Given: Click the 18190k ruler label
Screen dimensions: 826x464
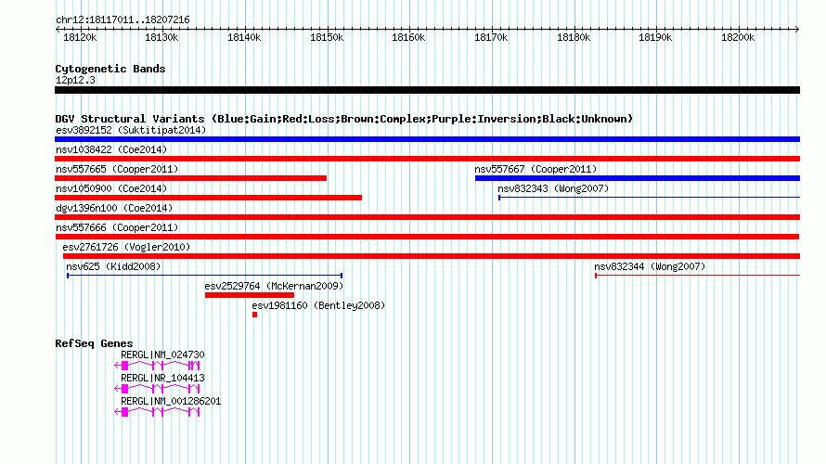Looking at the screenshot, I should 655,37.
